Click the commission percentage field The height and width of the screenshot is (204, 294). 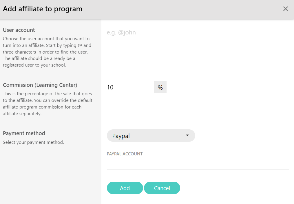click(x=131, y=87)
